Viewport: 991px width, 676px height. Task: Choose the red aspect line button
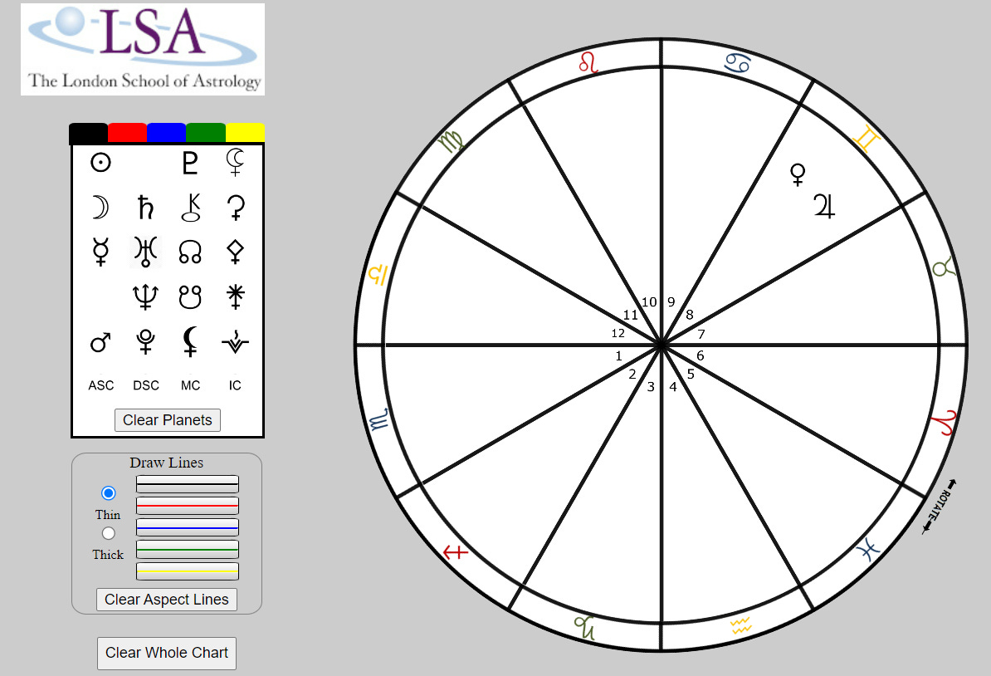click(188, 505)
